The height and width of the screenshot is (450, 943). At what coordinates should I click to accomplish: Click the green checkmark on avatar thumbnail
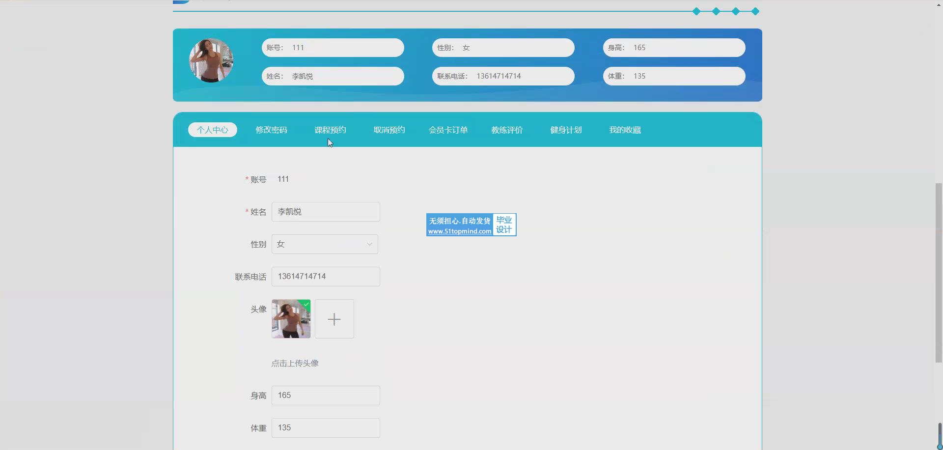(306, 304)
